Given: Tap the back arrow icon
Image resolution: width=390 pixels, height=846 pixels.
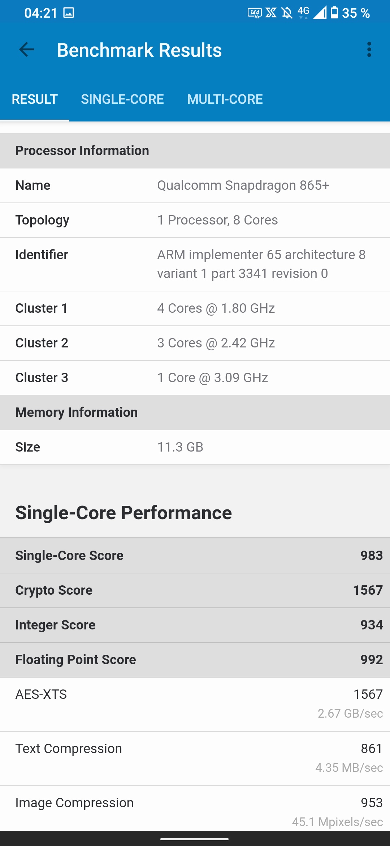Looking at the screenshot, I should pos(27,50).
